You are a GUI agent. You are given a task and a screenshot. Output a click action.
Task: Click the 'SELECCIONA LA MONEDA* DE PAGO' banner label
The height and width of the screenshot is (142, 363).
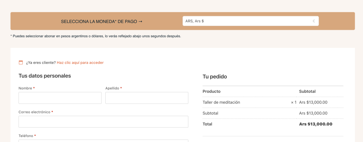click(101, 21)
